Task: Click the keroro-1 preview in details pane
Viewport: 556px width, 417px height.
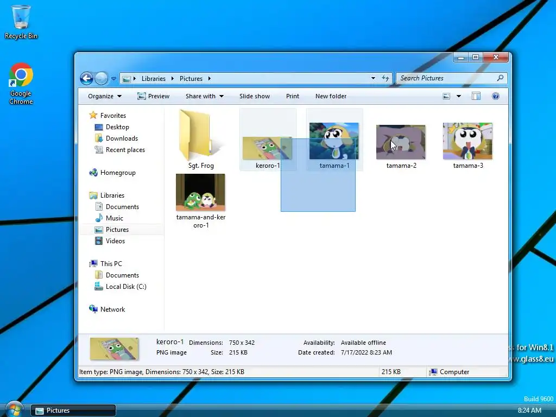Action: point(114,349)
